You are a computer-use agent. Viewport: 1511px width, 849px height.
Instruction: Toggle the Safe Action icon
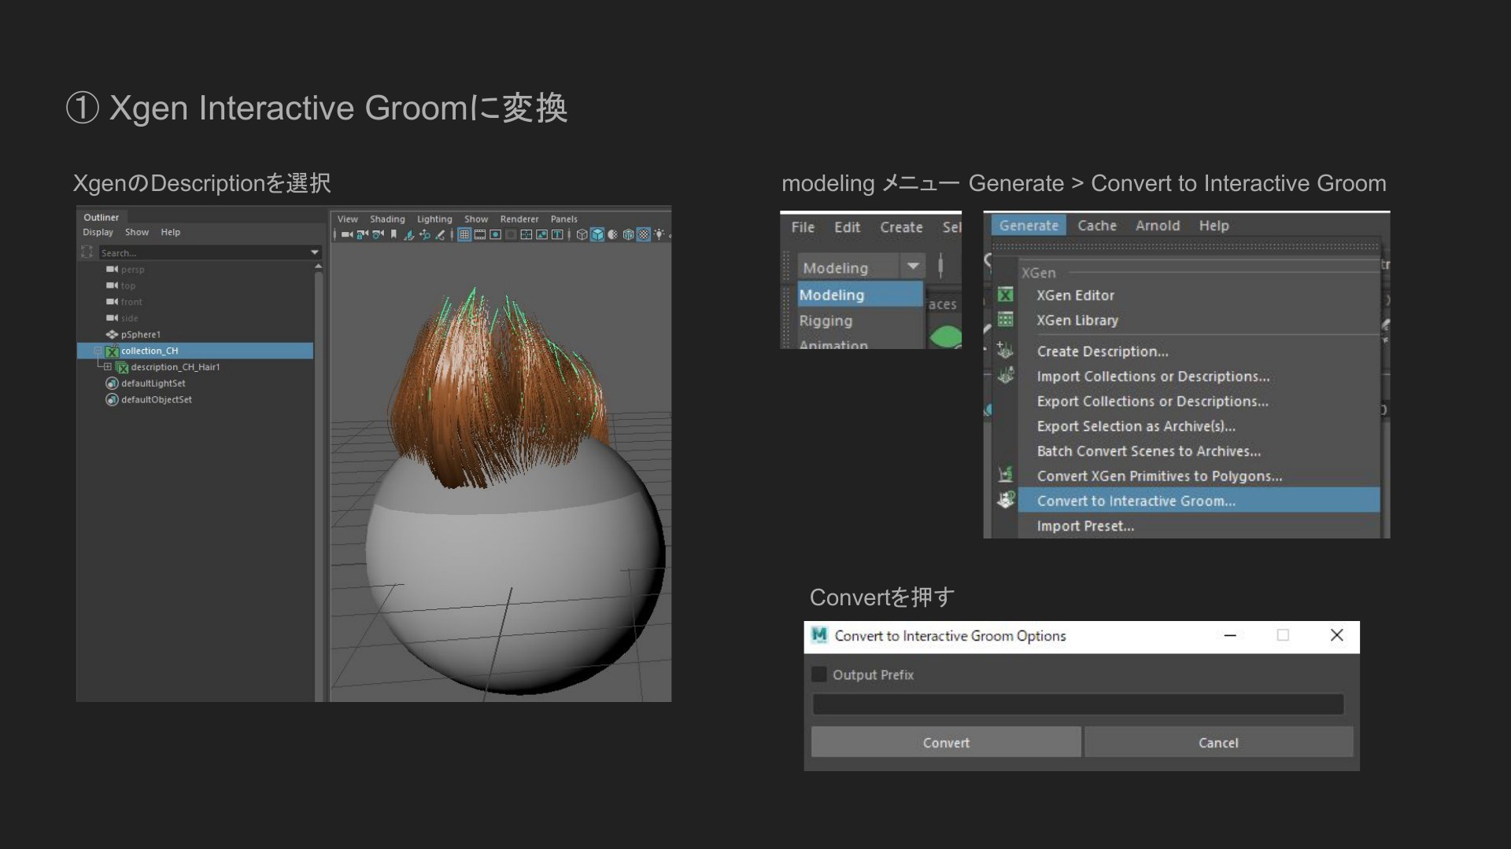(x=541, y=234)
